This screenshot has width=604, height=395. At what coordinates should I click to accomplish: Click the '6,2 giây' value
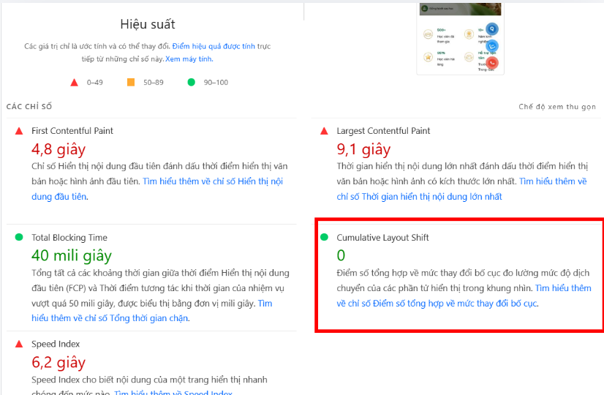[58, 363]
